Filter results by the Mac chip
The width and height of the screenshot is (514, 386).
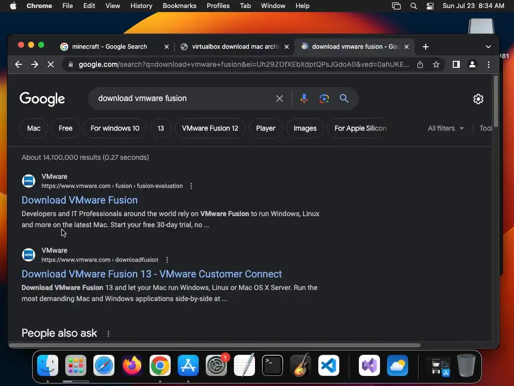coord(34,128)
